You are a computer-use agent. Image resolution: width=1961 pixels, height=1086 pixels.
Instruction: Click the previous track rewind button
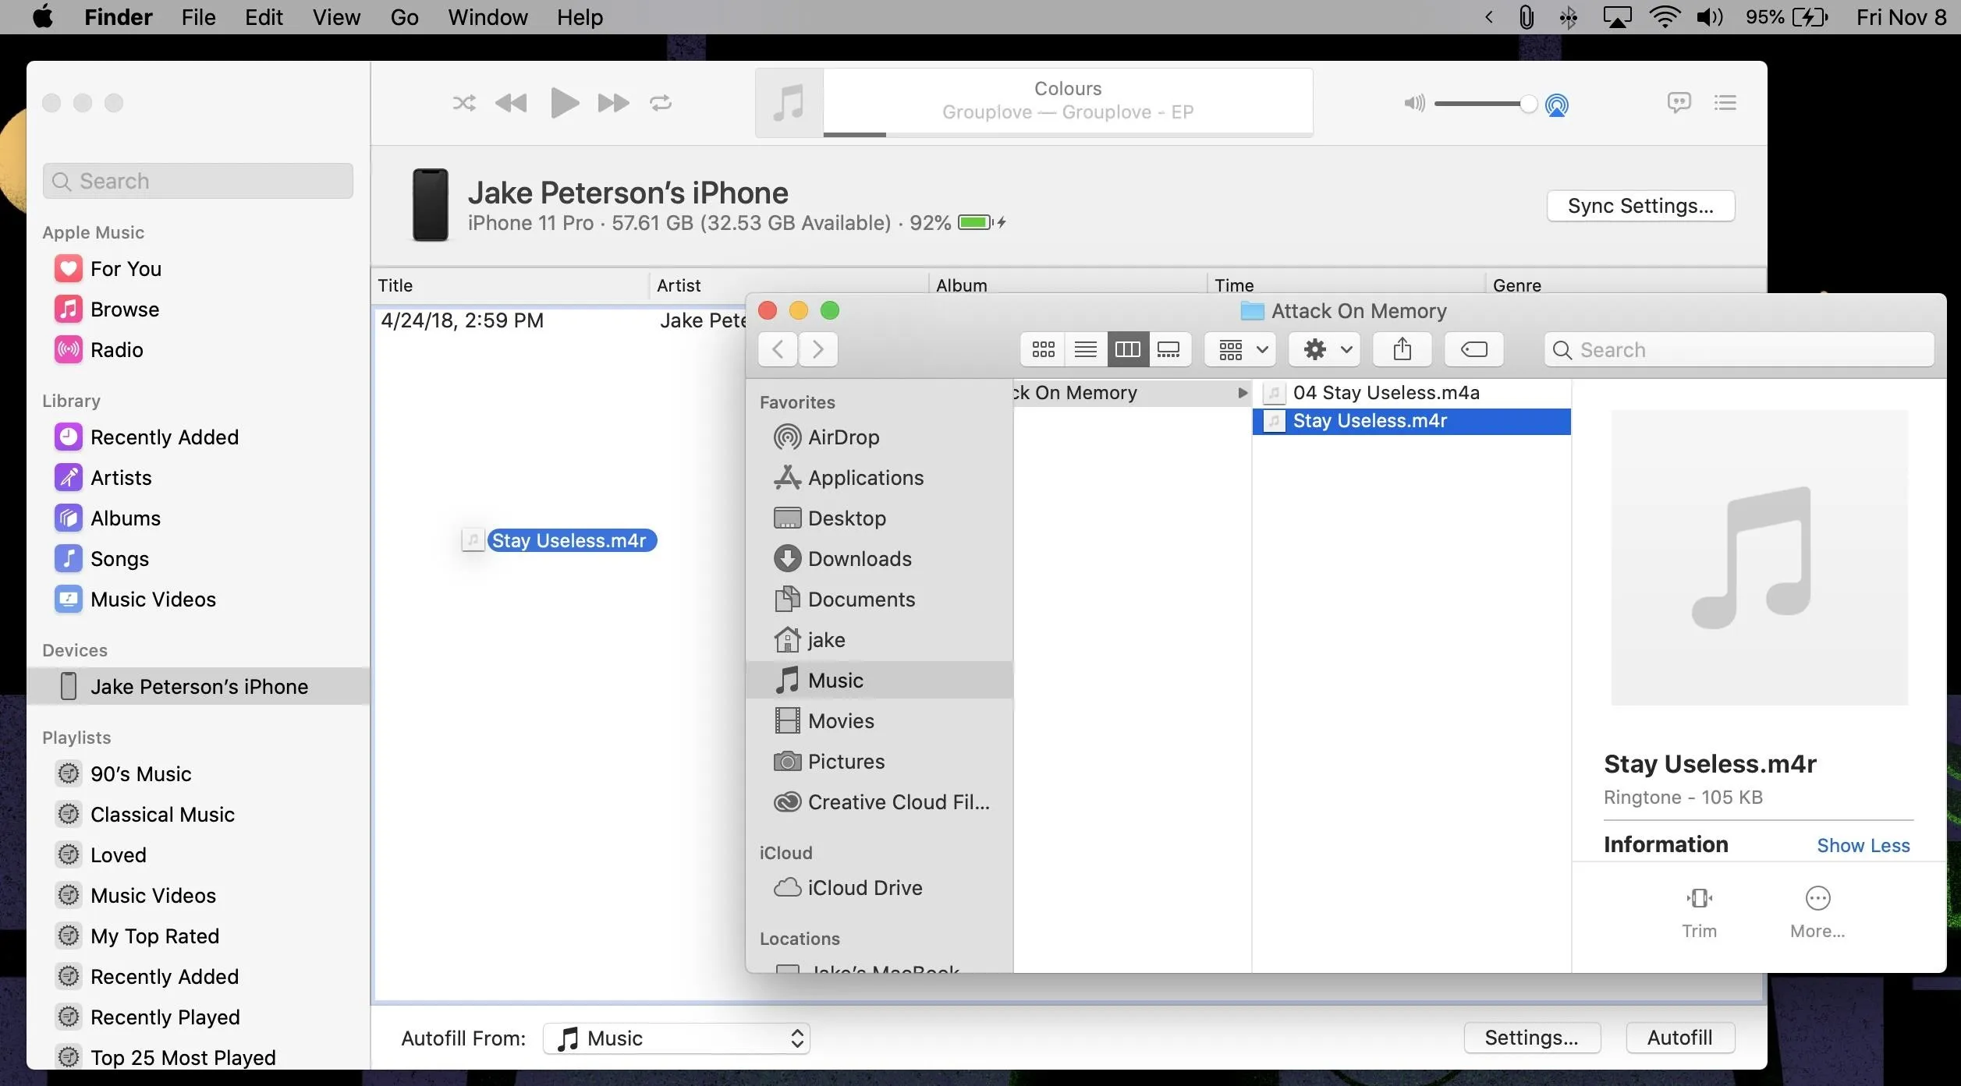tap(511, 103)
